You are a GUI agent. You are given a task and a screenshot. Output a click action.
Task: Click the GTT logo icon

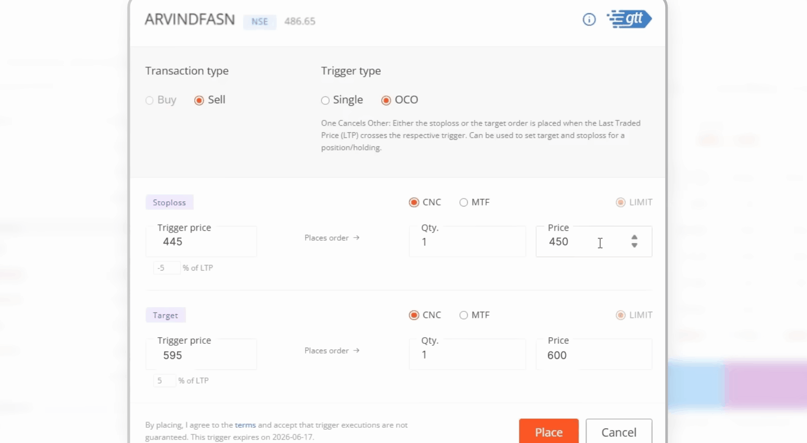pos(629,19)
